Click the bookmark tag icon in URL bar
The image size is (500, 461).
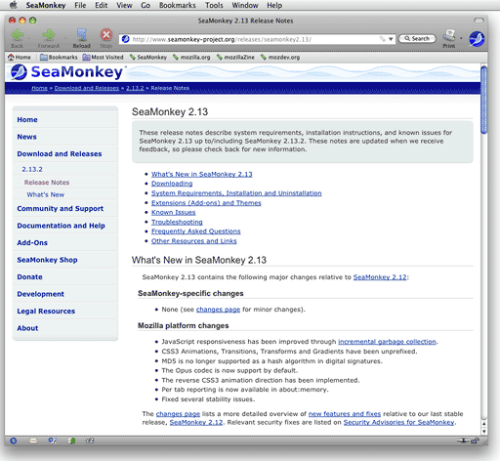click(383, 39)
